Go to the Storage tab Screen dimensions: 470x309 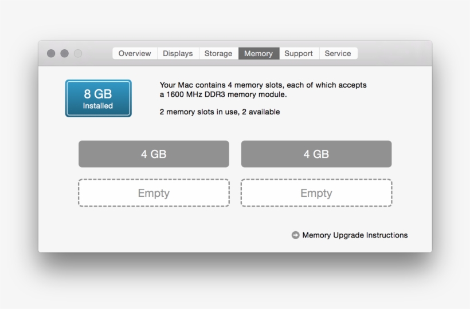coord(218,53)
